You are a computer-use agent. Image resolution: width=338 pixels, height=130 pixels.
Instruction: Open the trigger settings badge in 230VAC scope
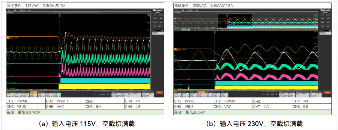[302, 94]
